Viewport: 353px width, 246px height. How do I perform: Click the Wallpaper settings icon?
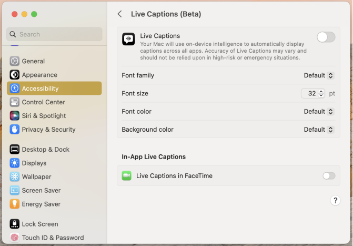15,177
